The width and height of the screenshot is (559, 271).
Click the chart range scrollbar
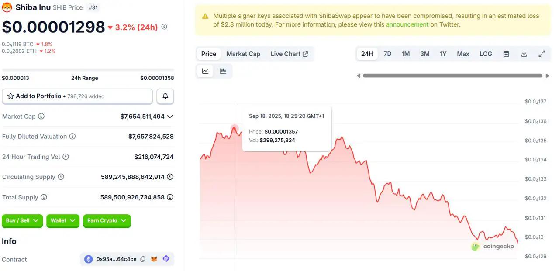tap(452, 75)
